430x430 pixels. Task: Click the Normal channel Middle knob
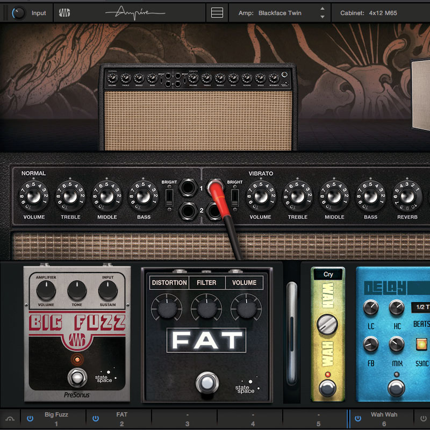[107, 196]
